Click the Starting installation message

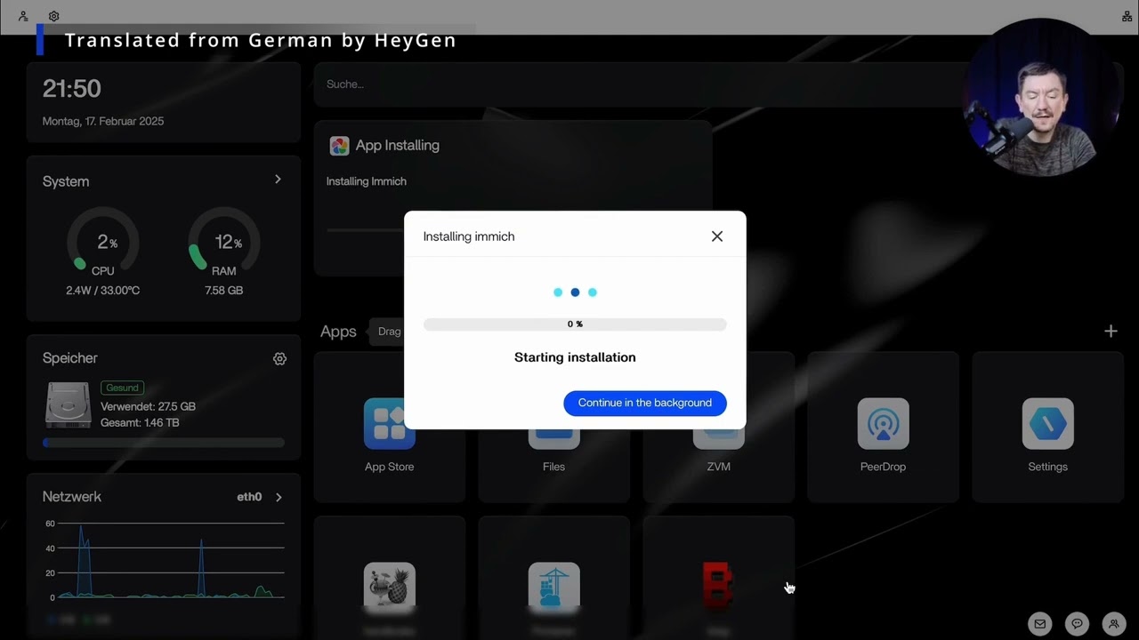[575, 357]
